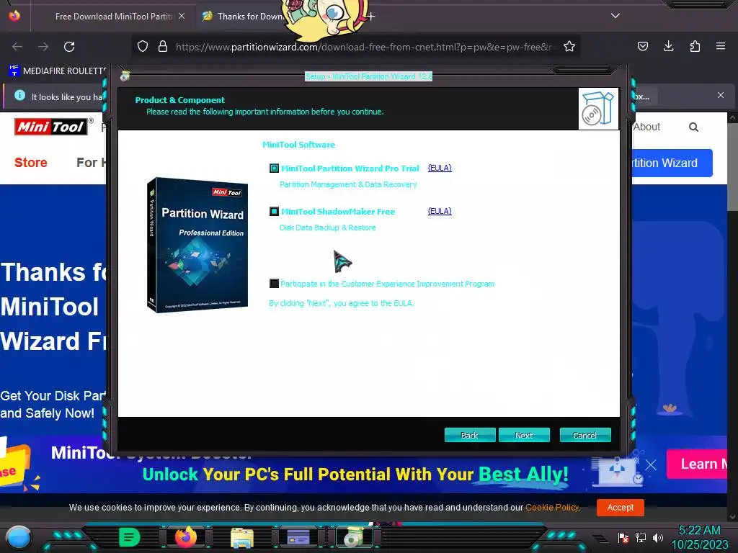Open the Cookie Policy link
This screenshot has width=738, height=553.
(552, 508)
